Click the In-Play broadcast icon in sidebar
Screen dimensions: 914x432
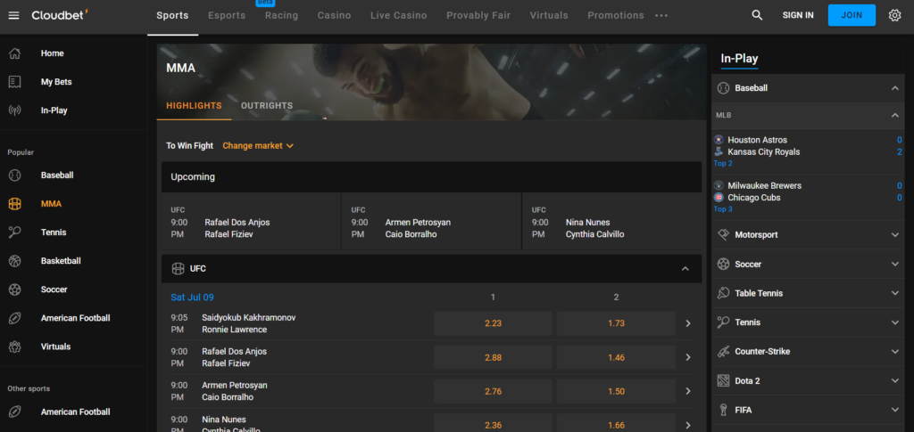point(15,110)
